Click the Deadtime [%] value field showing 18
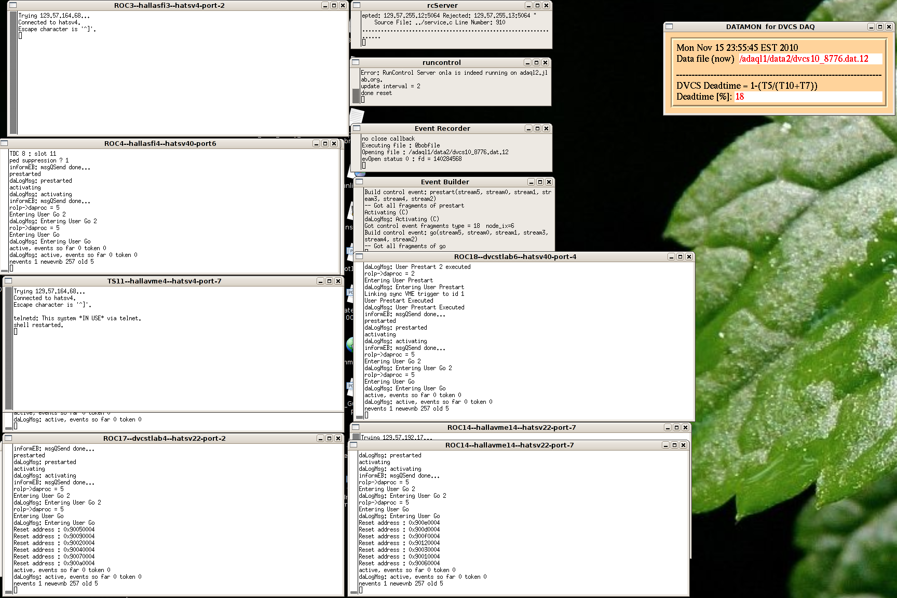The height and width of the screenshot is (598, 897). 808,97
